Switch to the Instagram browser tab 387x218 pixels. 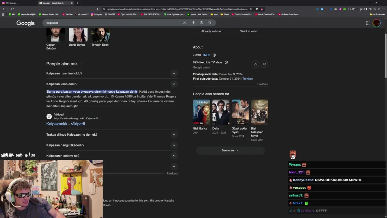click(19, 3)
